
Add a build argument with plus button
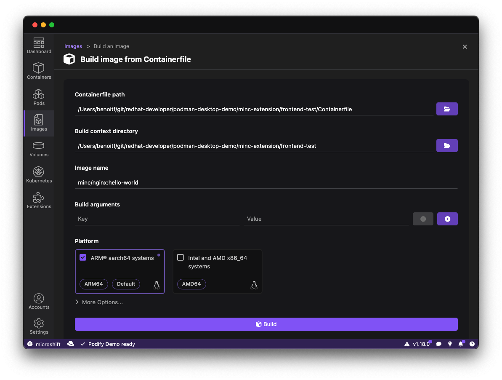[447, 219]
